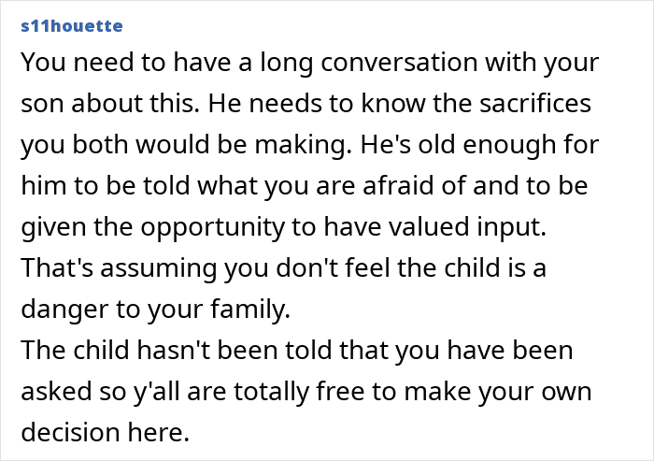Click the phrase "decision here" in the last line

[x=103, y=431]
